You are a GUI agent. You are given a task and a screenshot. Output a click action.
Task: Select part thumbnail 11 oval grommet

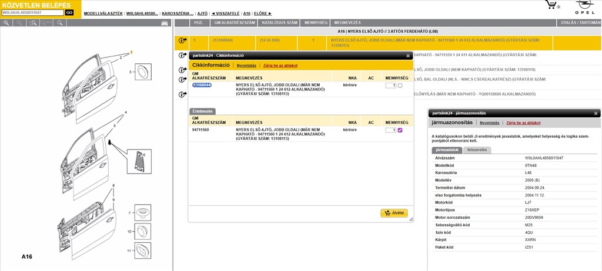point(142,250)
